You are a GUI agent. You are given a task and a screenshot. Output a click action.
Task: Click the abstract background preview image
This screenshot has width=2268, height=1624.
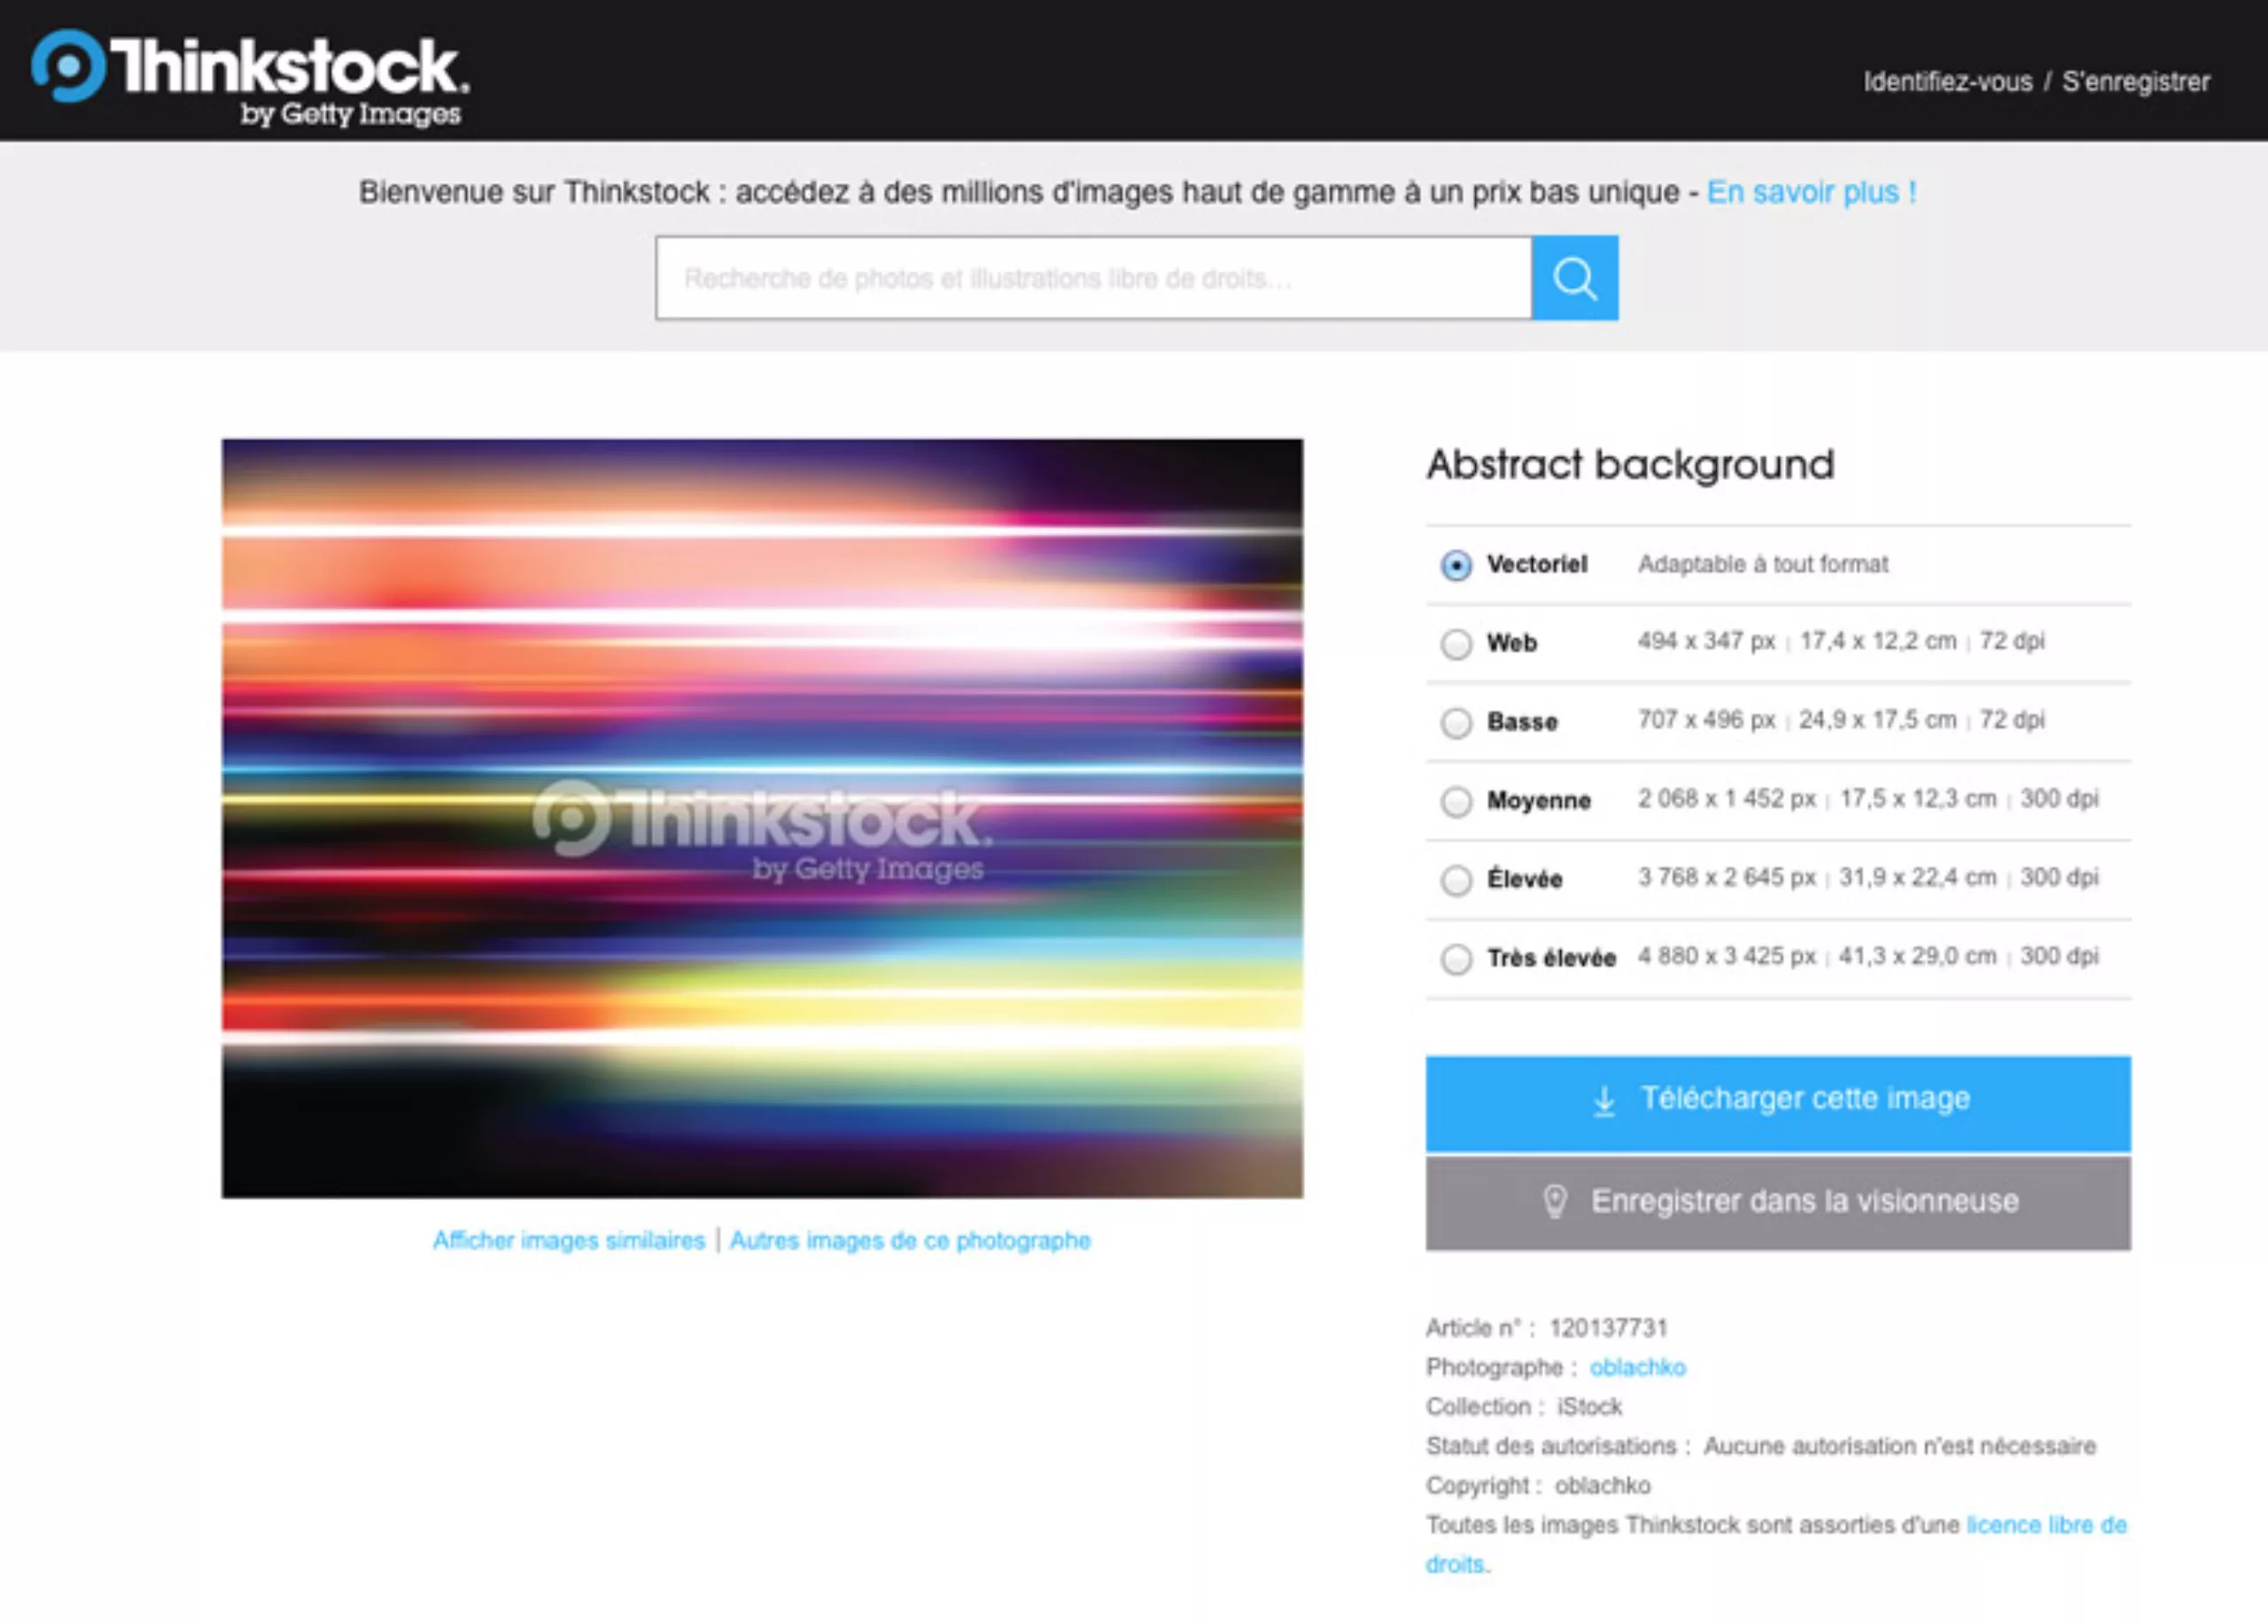[762, 818]
